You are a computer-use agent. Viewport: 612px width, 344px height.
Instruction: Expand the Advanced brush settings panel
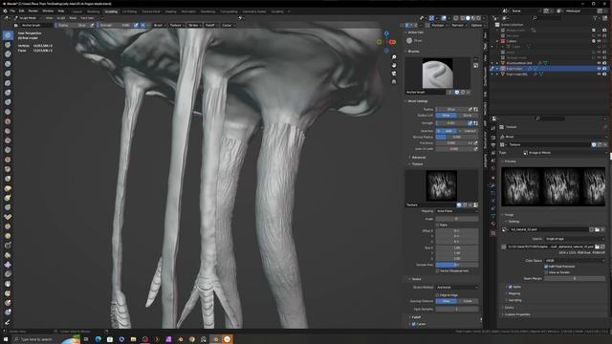419,158
